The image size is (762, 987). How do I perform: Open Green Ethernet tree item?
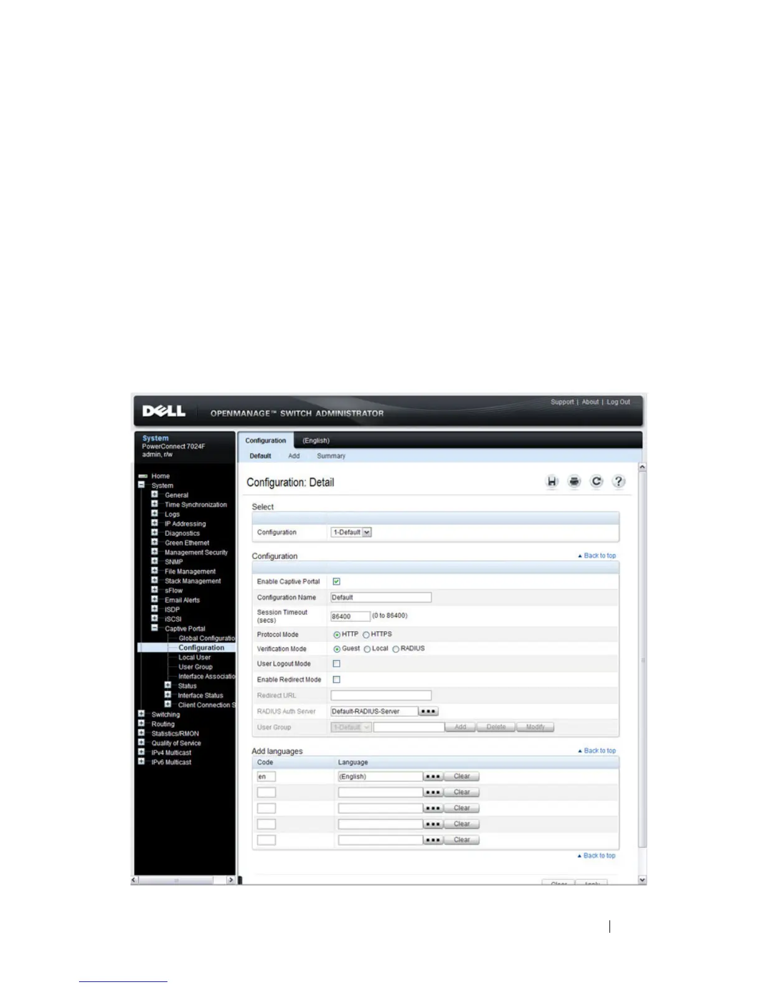click(187, 543)
